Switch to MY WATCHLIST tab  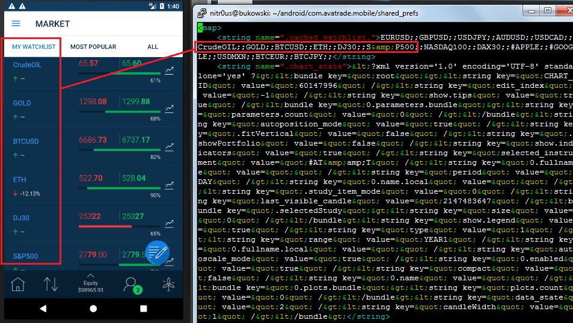[34, 47]
